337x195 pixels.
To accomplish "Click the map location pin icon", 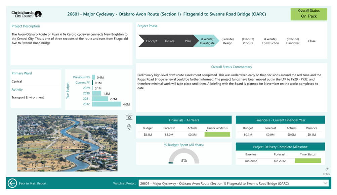I will [x=129, y=127].
